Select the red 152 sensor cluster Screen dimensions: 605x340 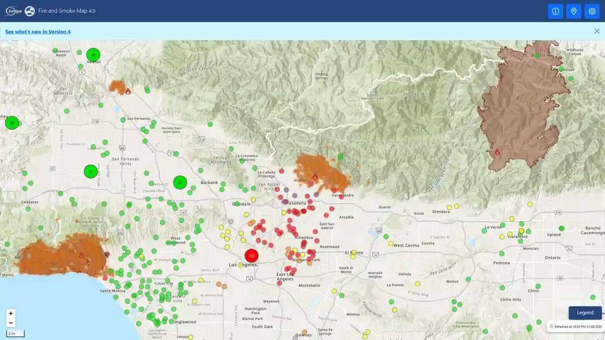click(x=252, y=256)
